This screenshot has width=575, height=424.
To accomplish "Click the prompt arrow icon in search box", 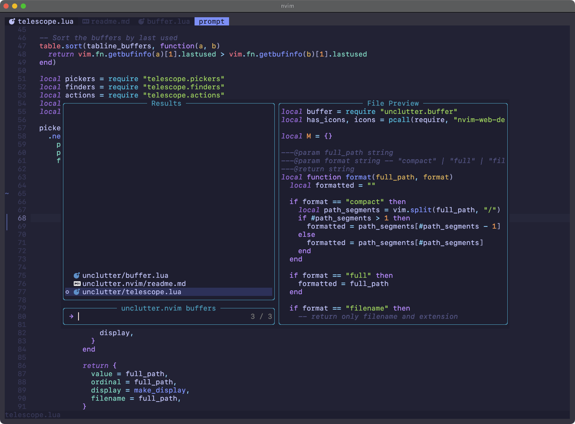I will (71, 317).
